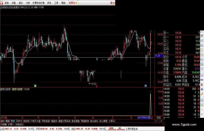Open the 报价 menu
Image resolution: width=204 pixels, height=131 pixels.
pos(21,3)
